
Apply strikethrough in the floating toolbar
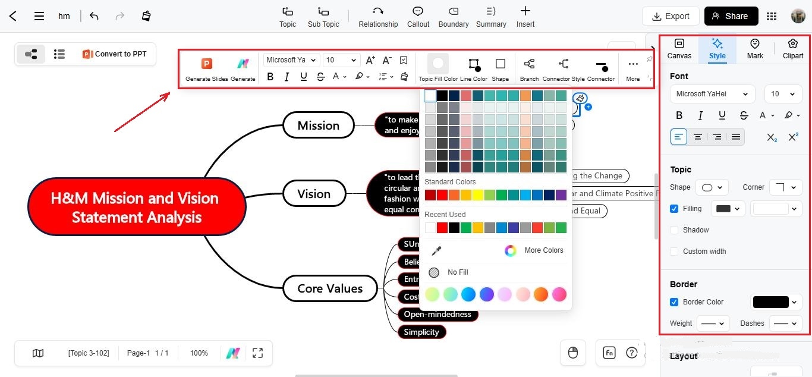tap(320, 77)
